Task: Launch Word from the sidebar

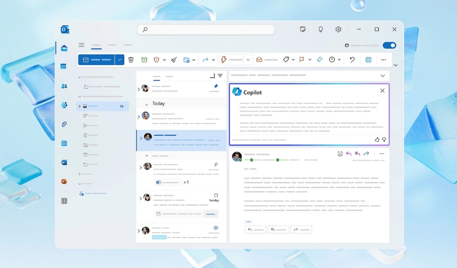Action: (64, 162)
